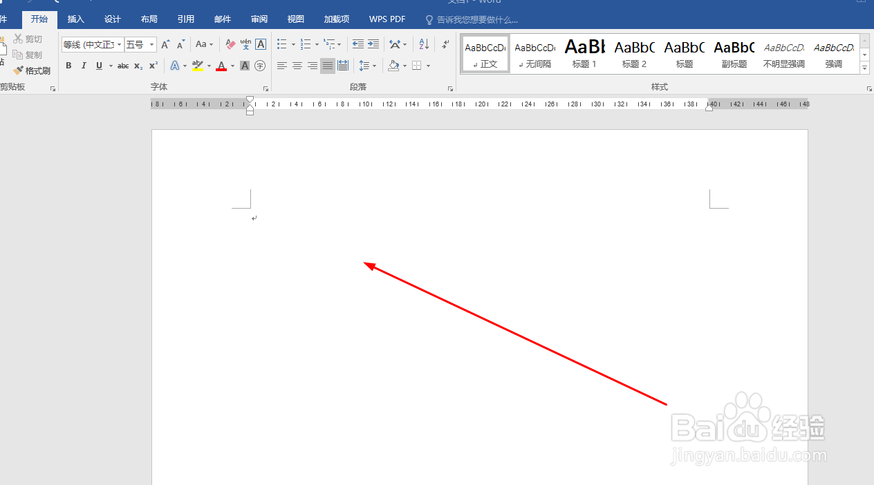This screenshot has width=874, height=485.
Task: Switch to the WPS PDF tab
Action: [387, 19]
